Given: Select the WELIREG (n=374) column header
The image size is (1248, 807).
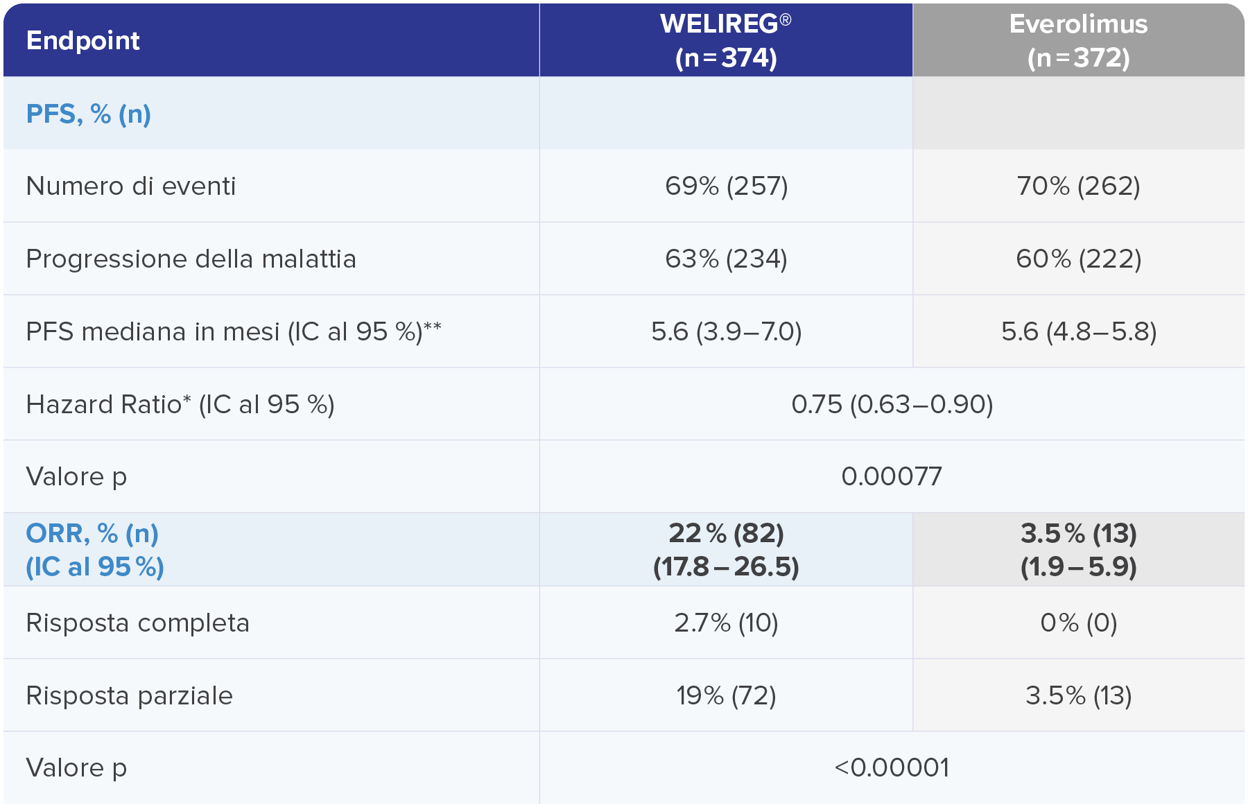Looking at the screenshot, I should tap(726, 41).
